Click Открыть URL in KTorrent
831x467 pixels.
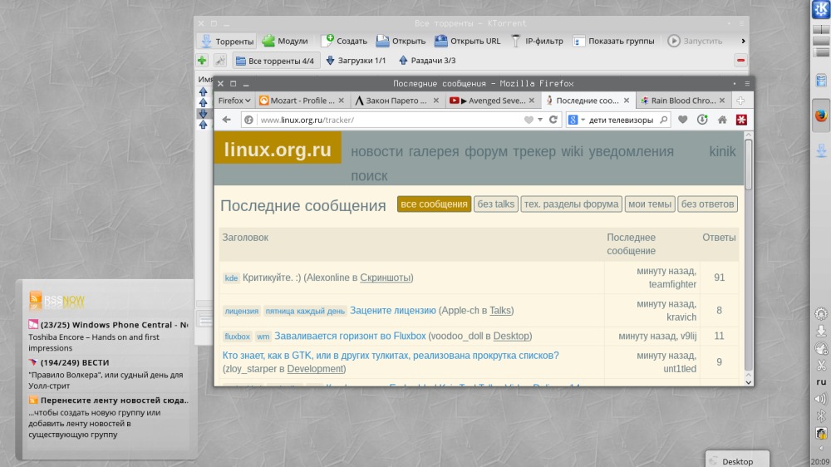click(x=467, y=41)
